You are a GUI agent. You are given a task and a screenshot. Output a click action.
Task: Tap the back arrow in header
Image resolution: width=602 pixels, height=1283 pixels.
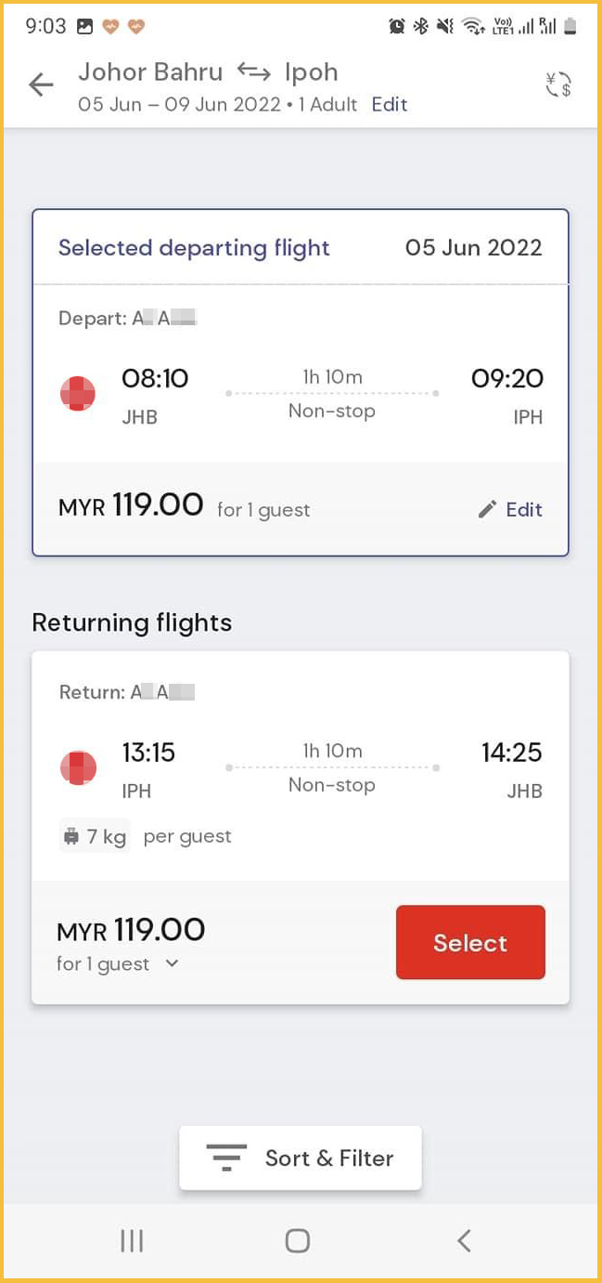point(41,85)
